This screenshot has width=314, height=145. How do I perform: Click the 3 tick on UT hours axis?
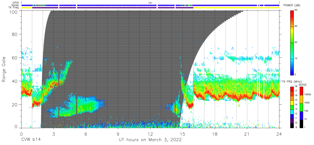[x=53, y=134]
